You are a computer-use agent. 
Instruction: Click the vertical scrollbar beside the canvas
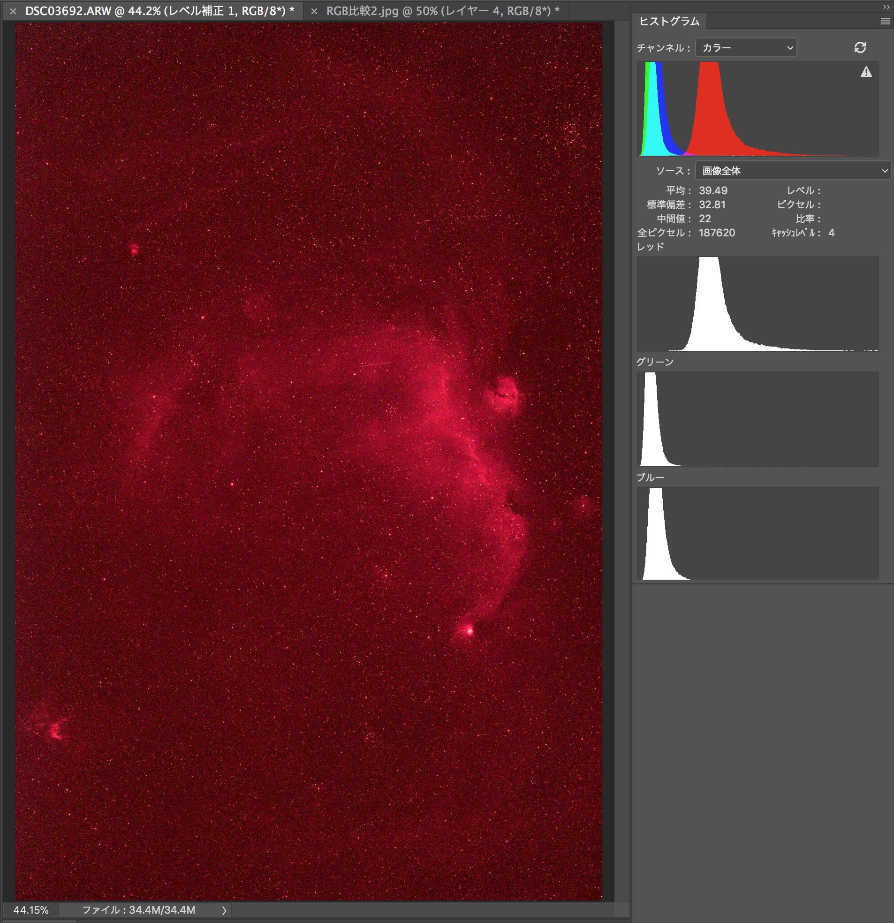622,461
